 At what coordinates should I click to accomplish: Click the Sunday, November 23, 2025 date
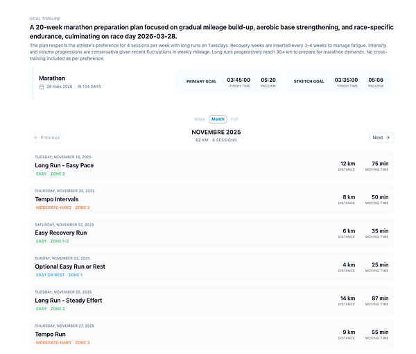tap(62, 258)
